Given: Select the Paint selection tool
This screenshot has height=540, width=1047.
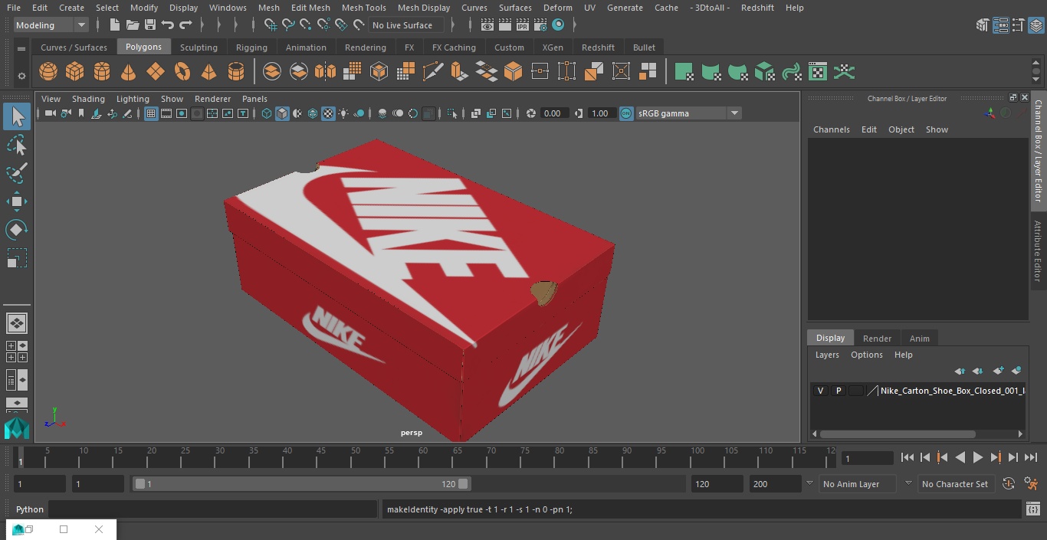Looking at the screenshot, I should 17,172.
